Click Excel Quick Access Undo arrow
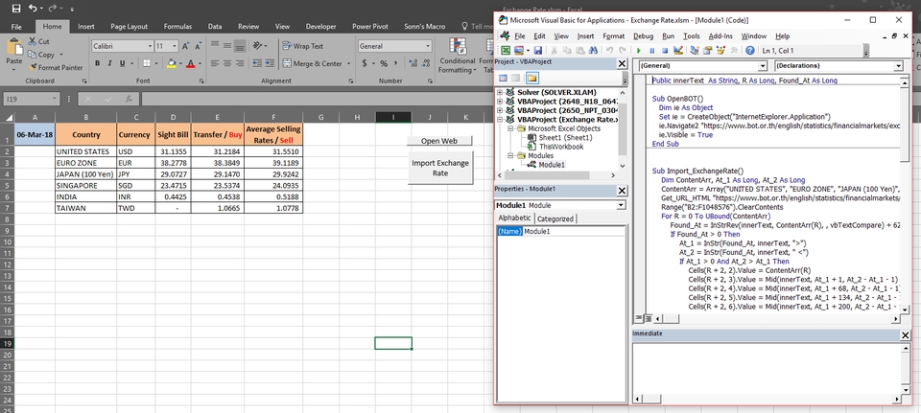 tap(33, 9)
